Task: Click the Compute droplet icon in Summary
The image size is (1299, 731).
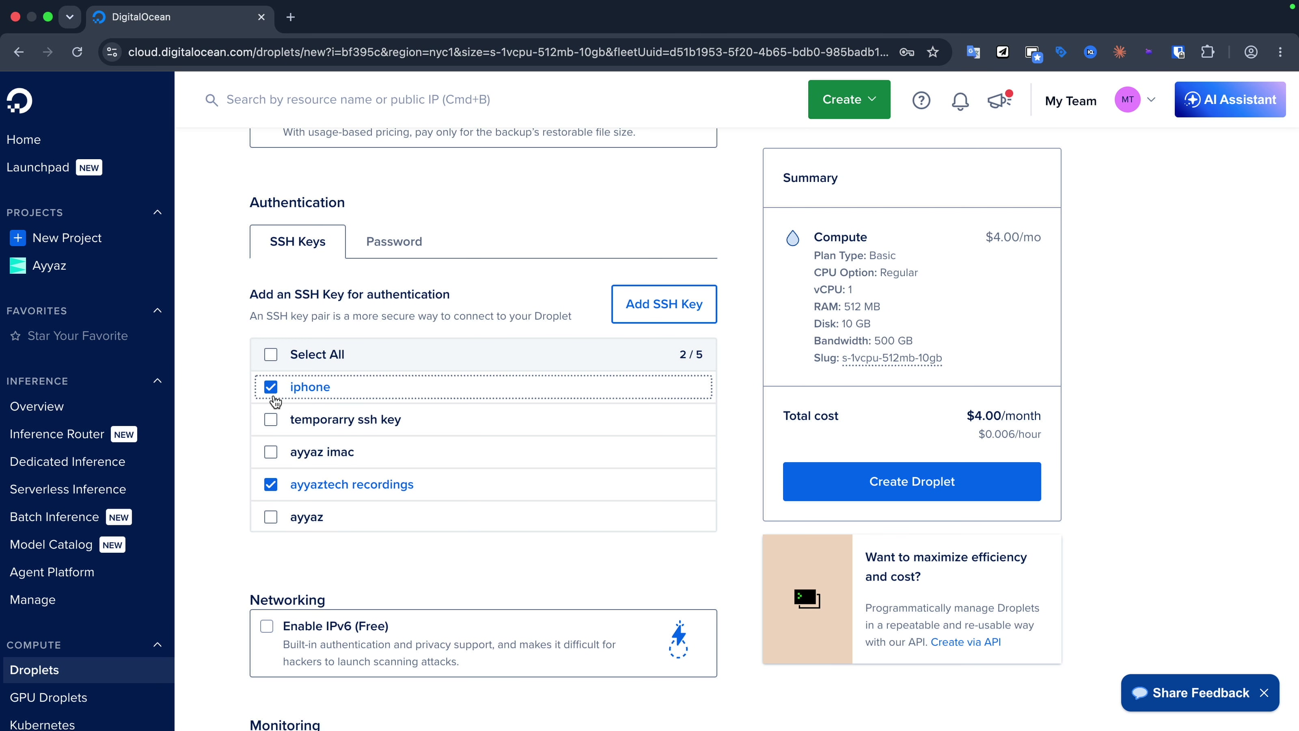Action: pos(792,238)
